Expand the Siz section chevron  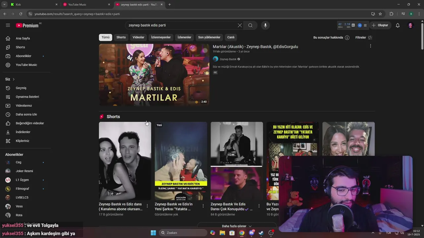pos(14,79)
